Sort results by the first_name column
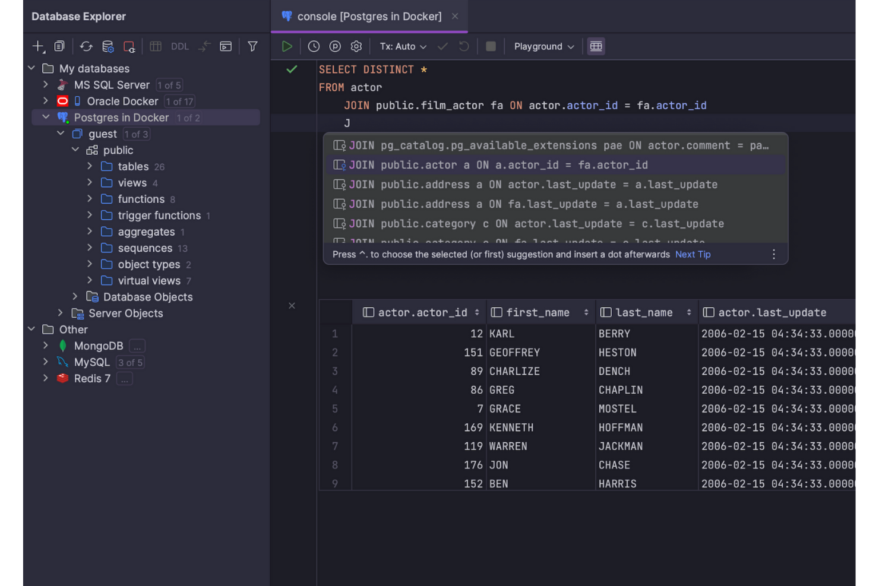The width and height of the screenshot is (879, 586). point(586,312)
